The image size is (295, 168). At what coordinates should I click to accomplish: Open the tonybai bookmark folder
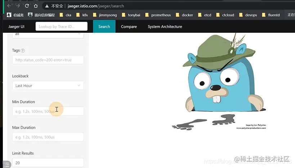[131, 15]
